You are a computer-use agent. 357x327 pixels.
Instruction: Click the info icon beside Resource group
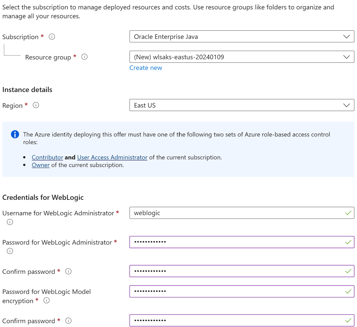click(84, 57)
